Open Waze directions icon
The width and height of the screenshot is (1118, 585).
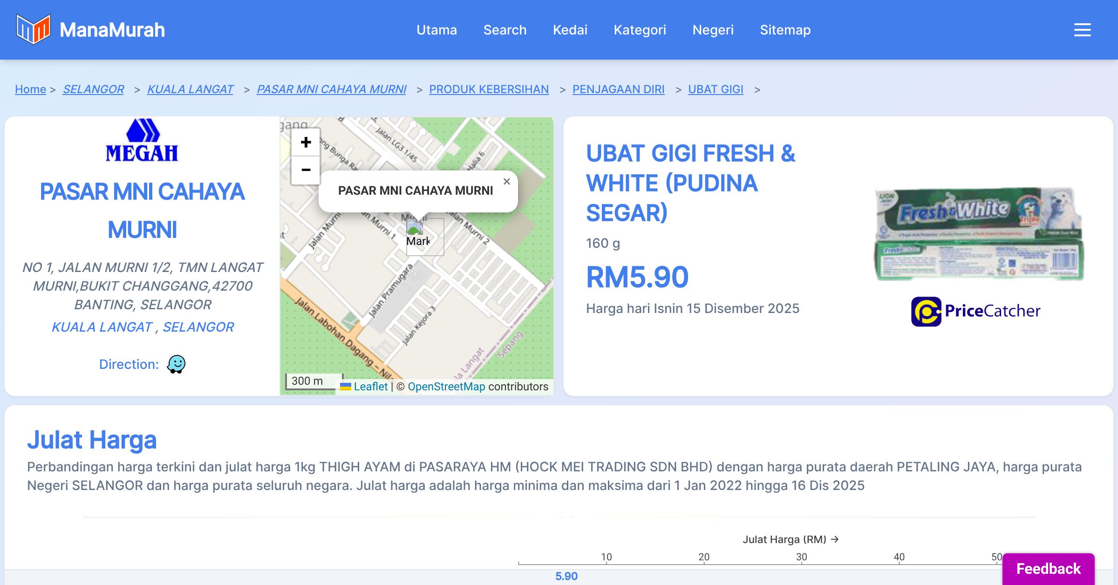[x=176, y=364]
